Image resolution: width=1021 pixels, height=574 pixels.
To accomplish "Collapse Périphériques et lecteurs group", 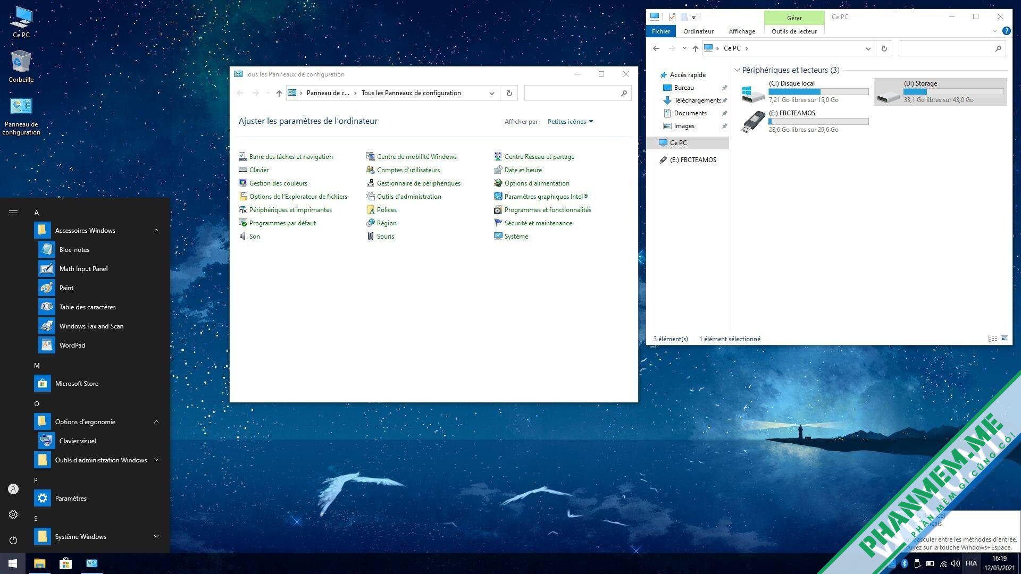I will [737, 70].
